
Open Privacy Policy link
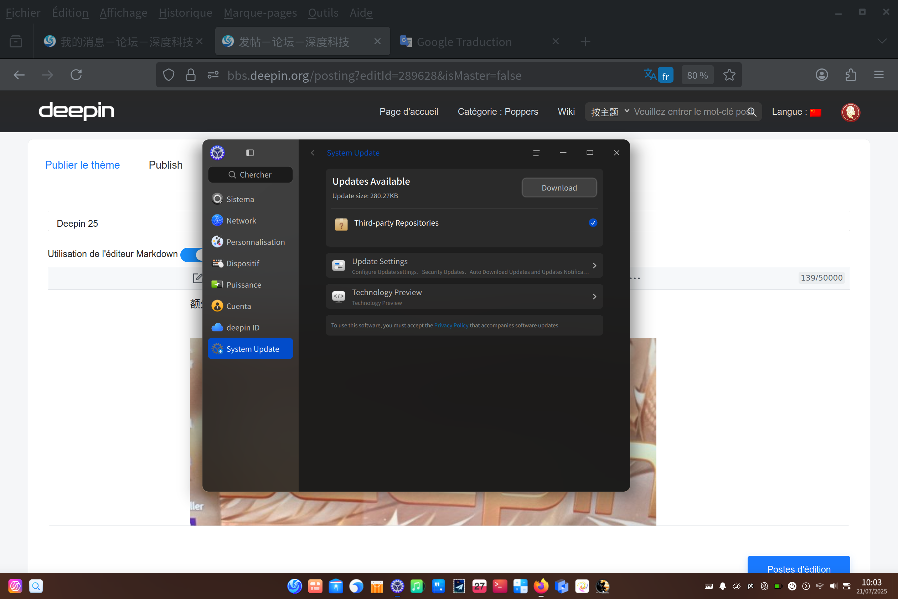451,326
